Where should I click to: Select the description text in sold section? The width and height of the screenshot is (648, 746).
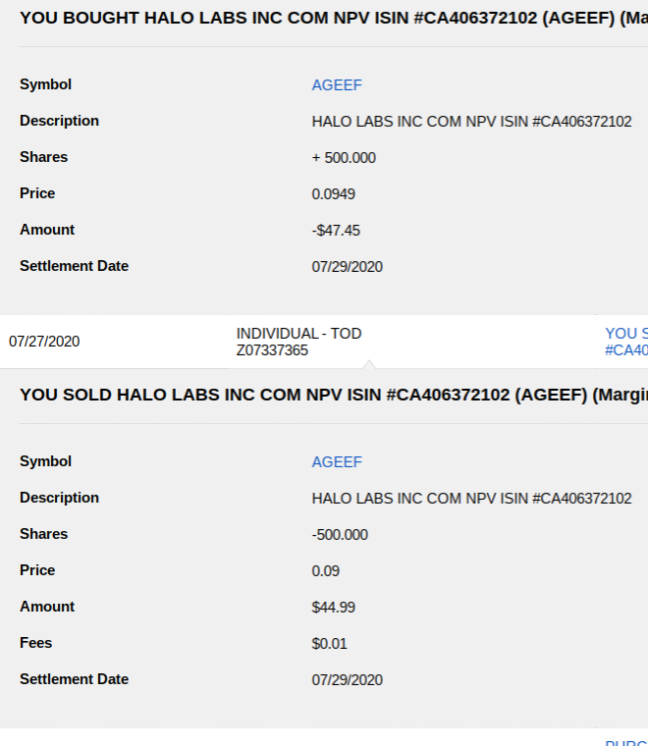(x=471, y=499)
